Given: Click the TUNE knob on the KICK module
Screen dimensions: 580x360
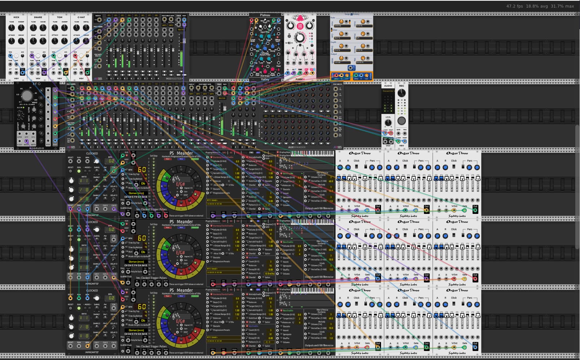Looking at the screenshot, I should click(x=12, y=28).
